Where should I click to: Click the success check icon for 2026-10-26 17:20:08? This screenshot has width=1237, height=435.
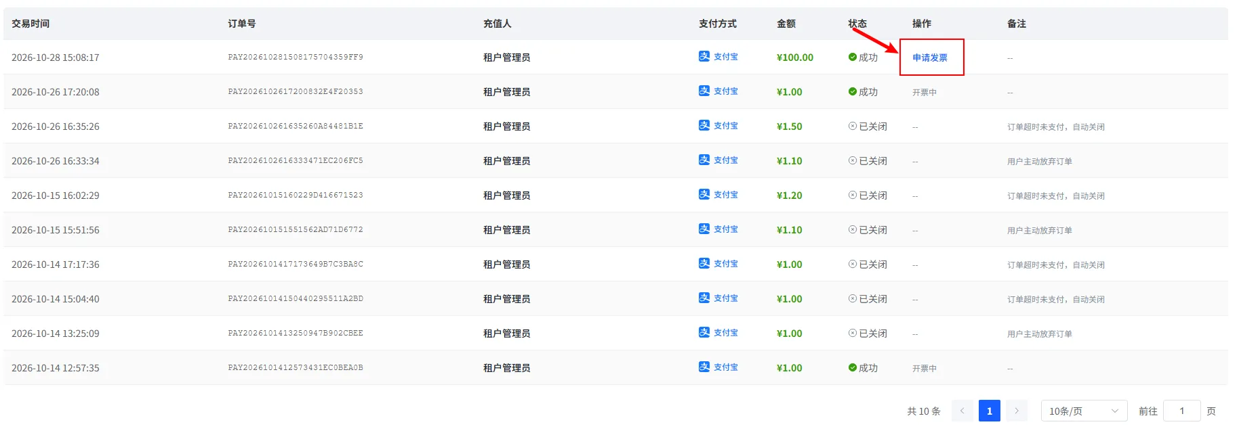click(x=853, y=92)
